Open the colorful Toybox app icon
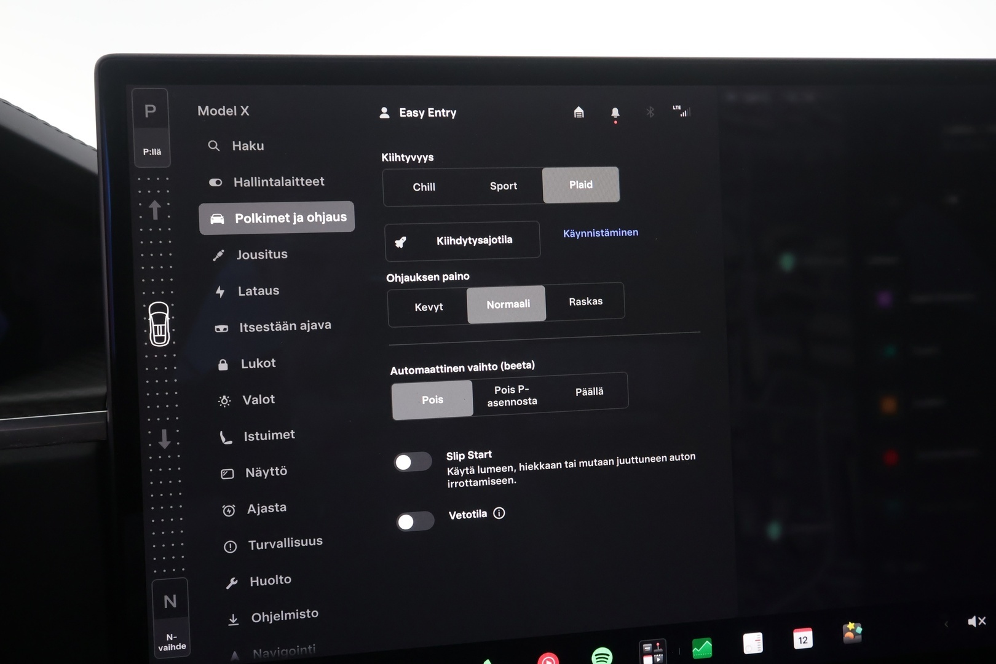 pyautogui.click(x=852, y=633)
